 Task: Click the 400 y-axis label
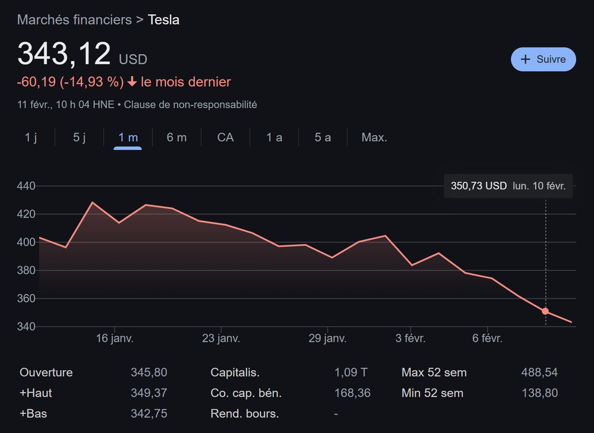(x=26, y=242)
